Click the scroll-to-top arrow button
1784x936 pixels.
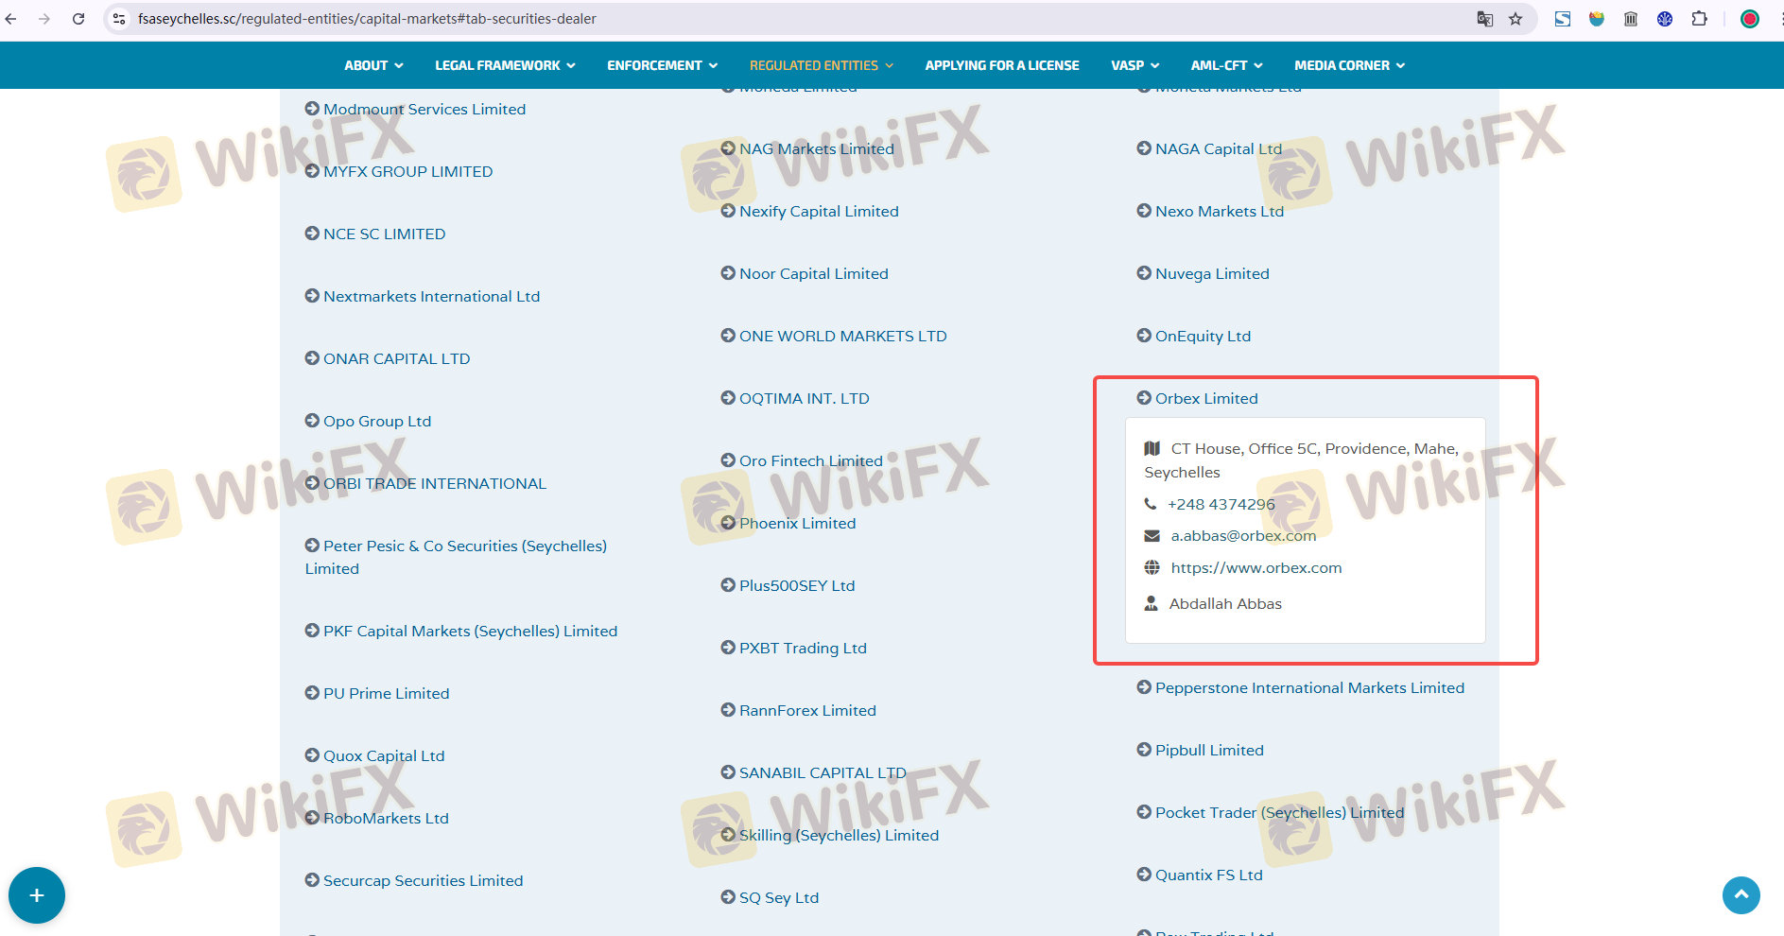pyautogui.click(x=1741, y=894)
